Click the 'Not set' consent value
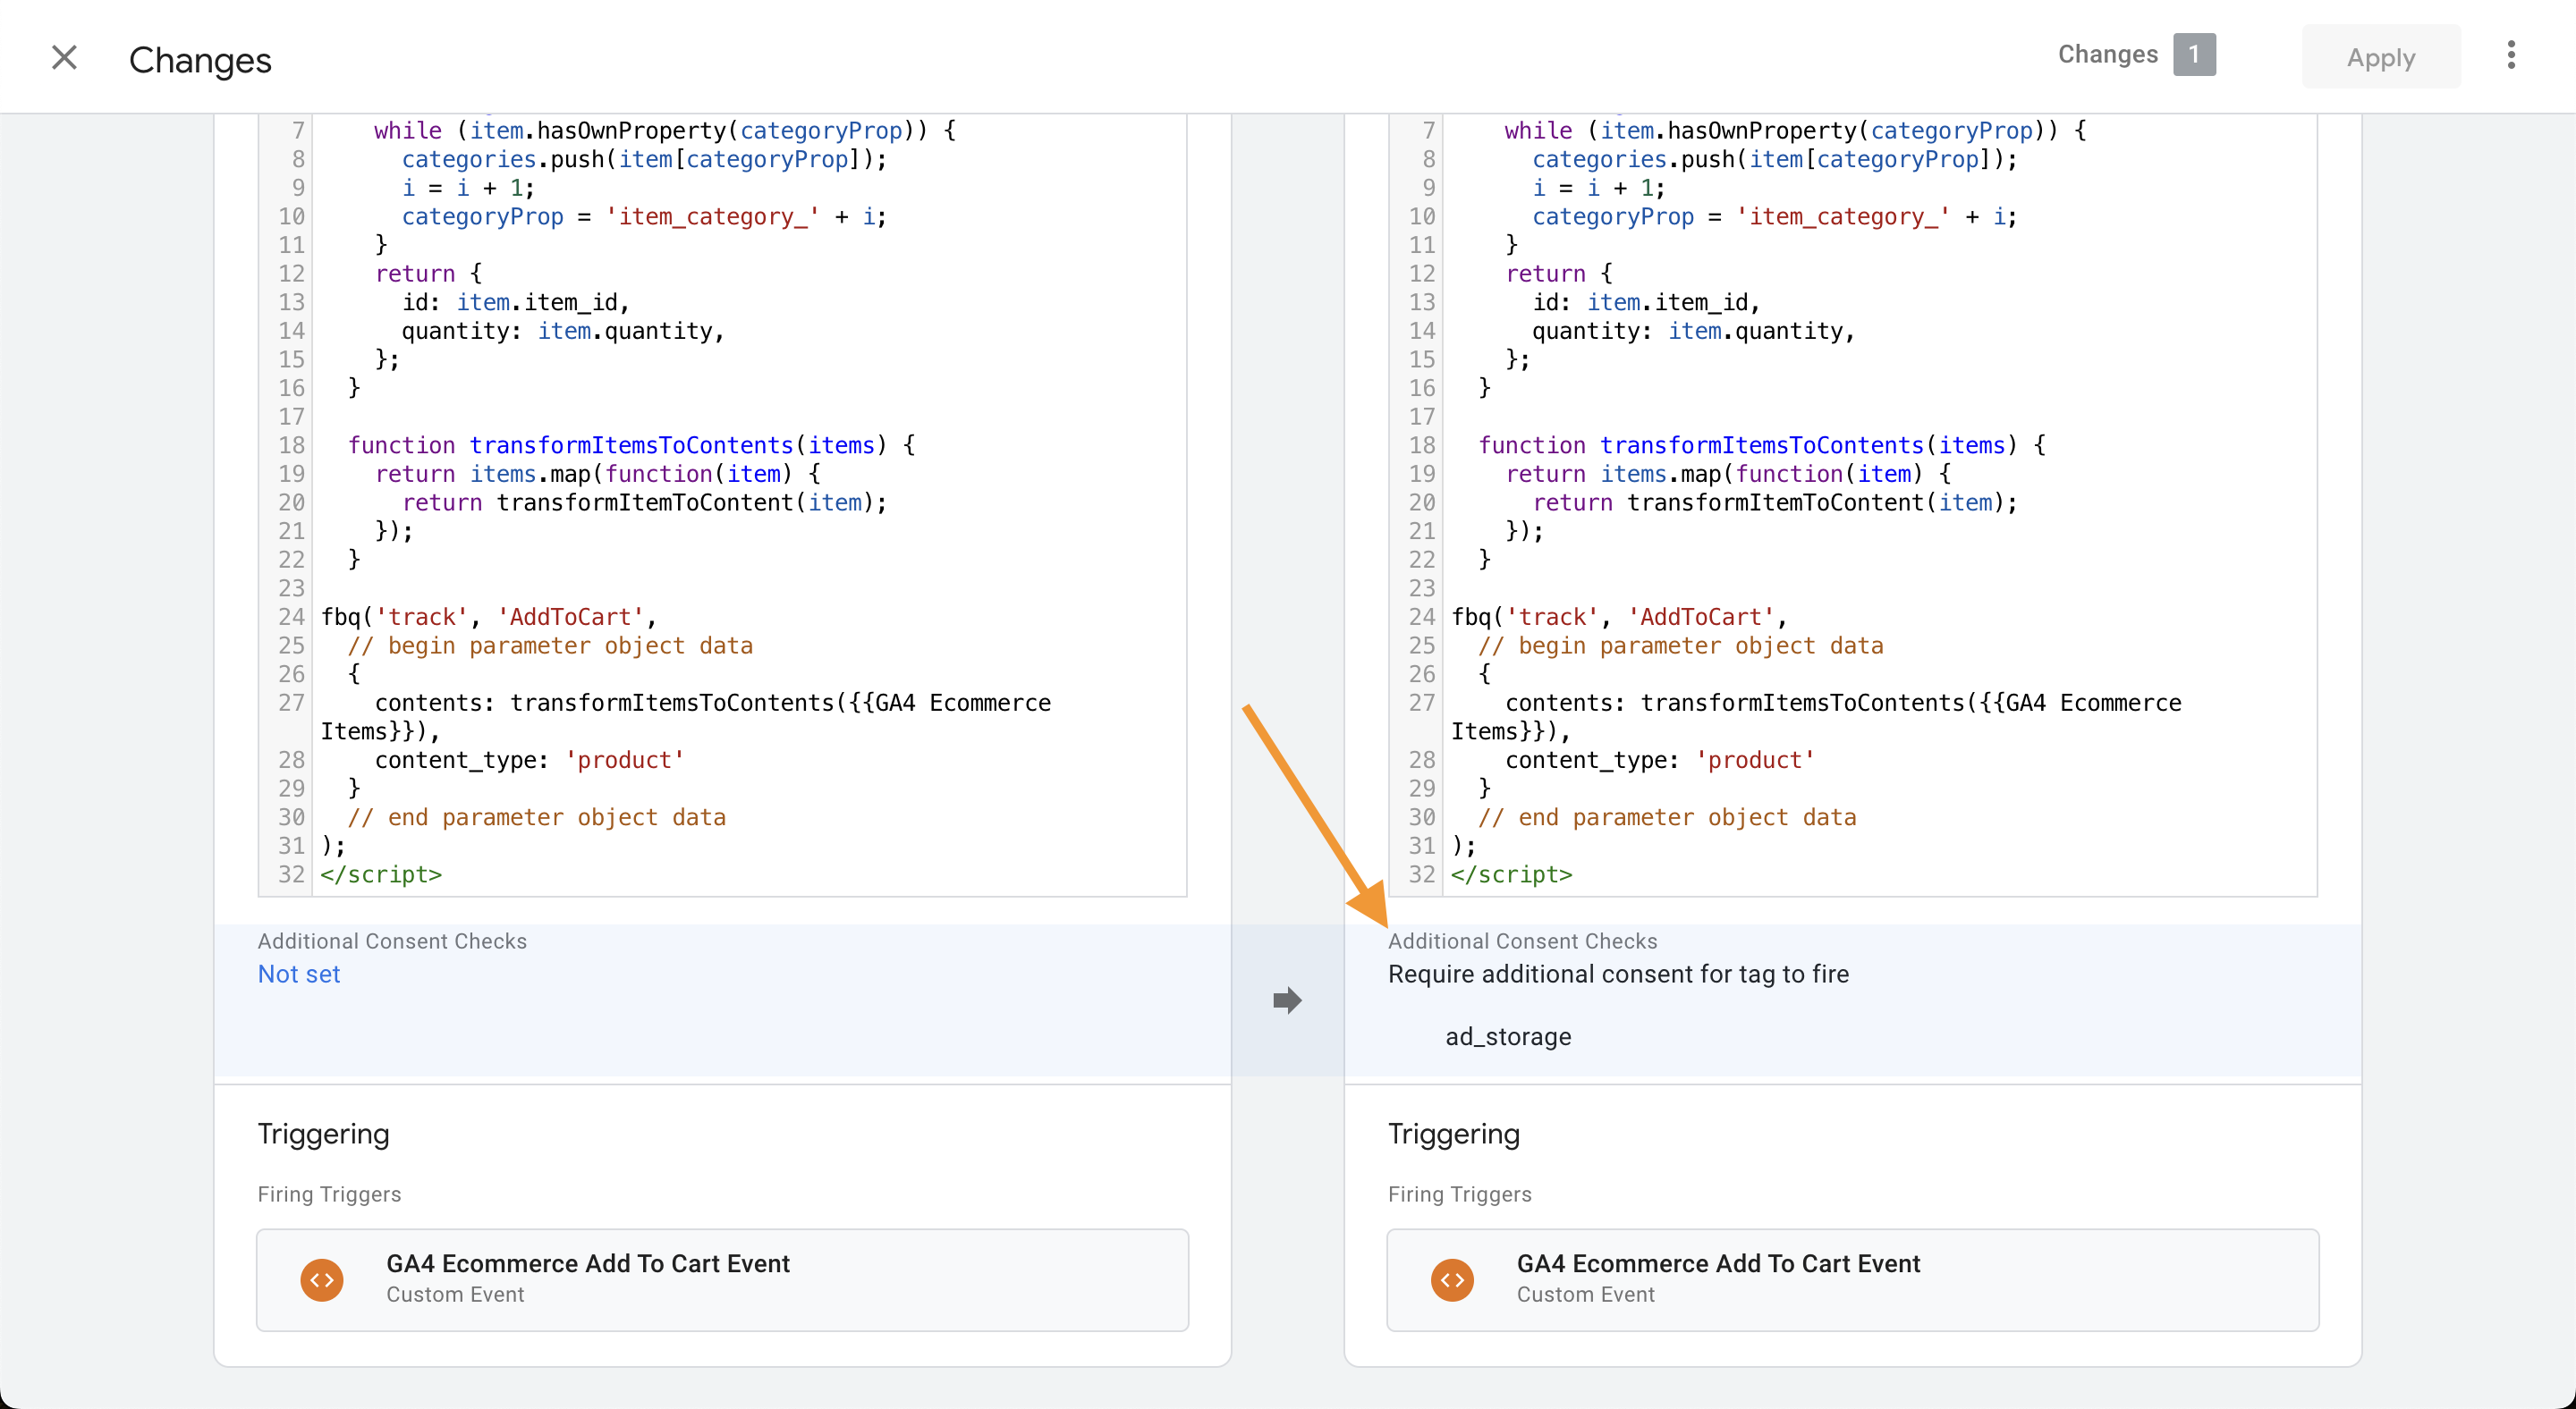 tap(299, 974)
